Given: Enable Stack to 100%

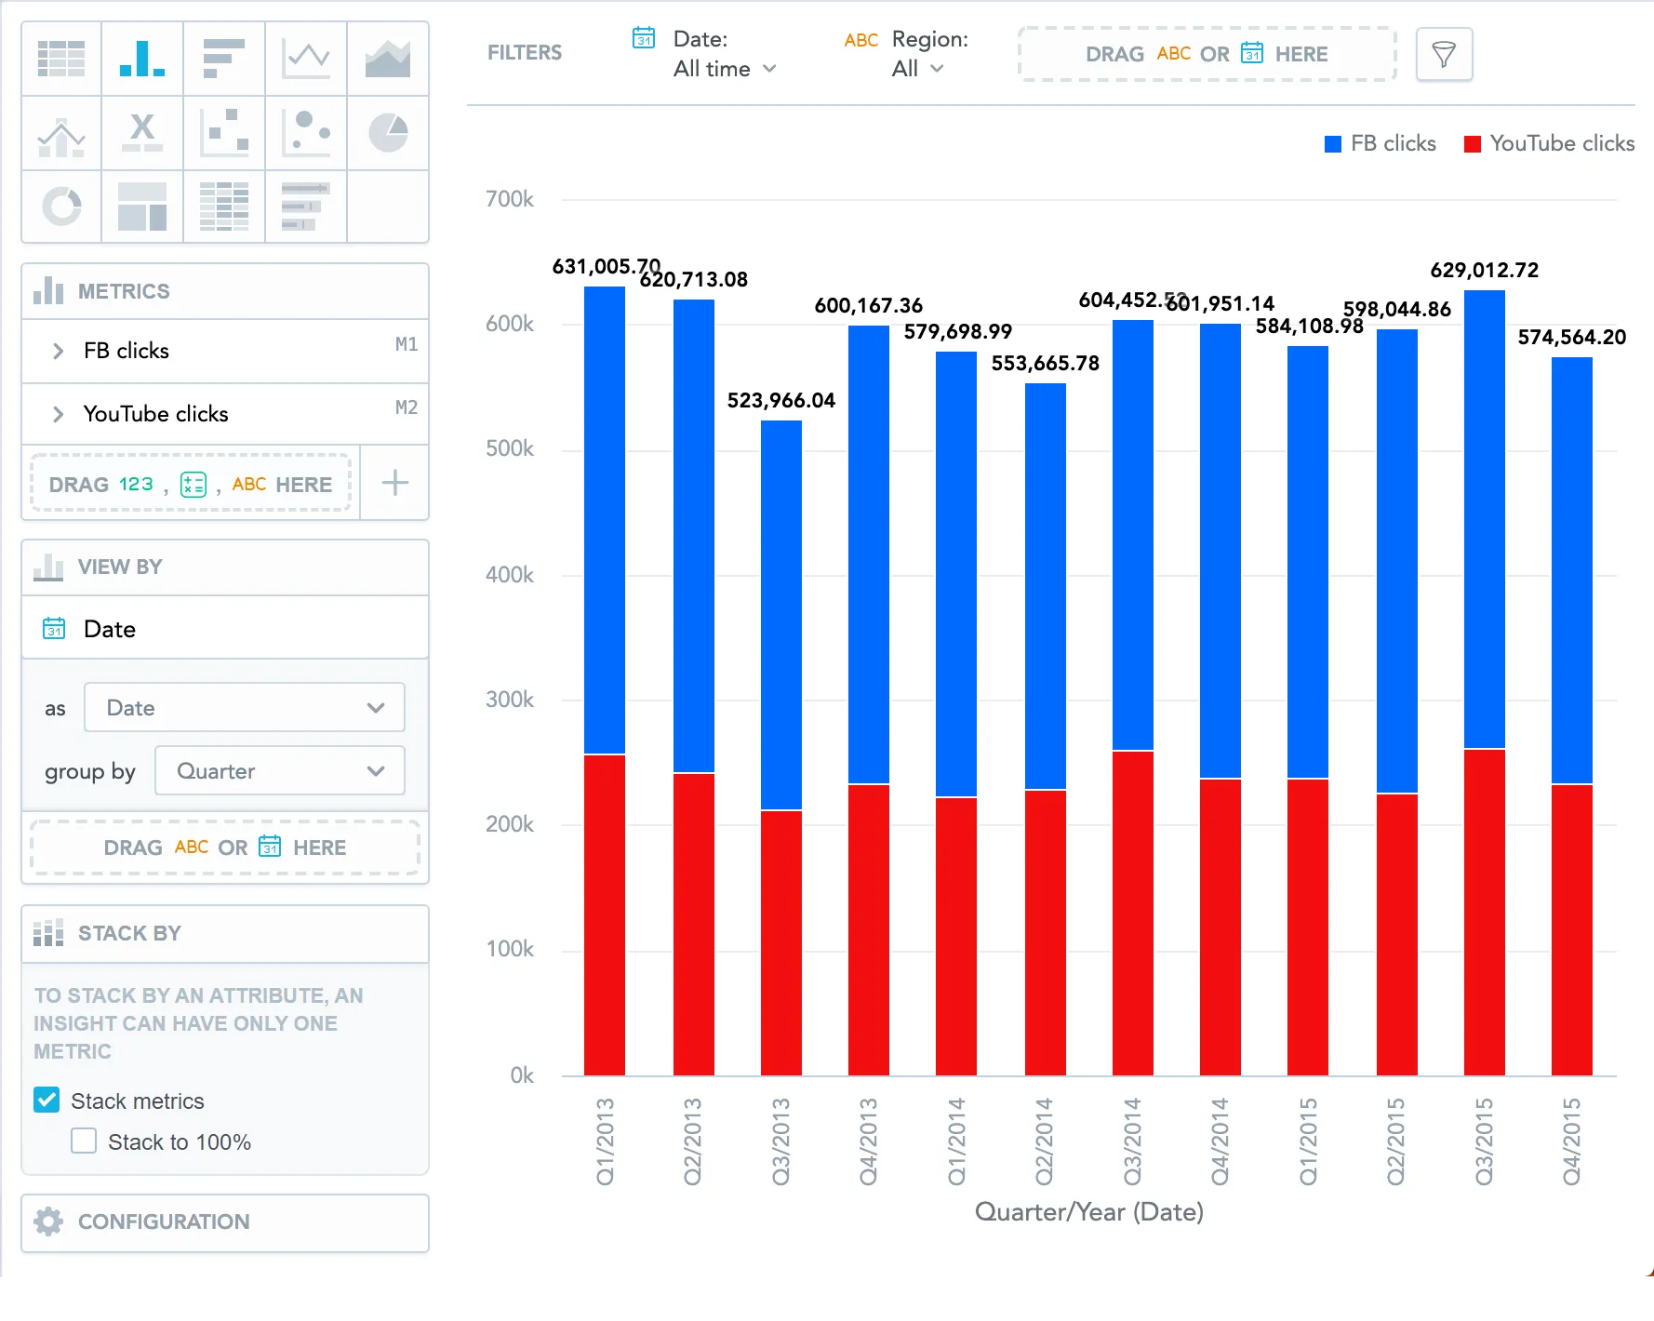Looking at the screenshot, I should click(83, 1141).
